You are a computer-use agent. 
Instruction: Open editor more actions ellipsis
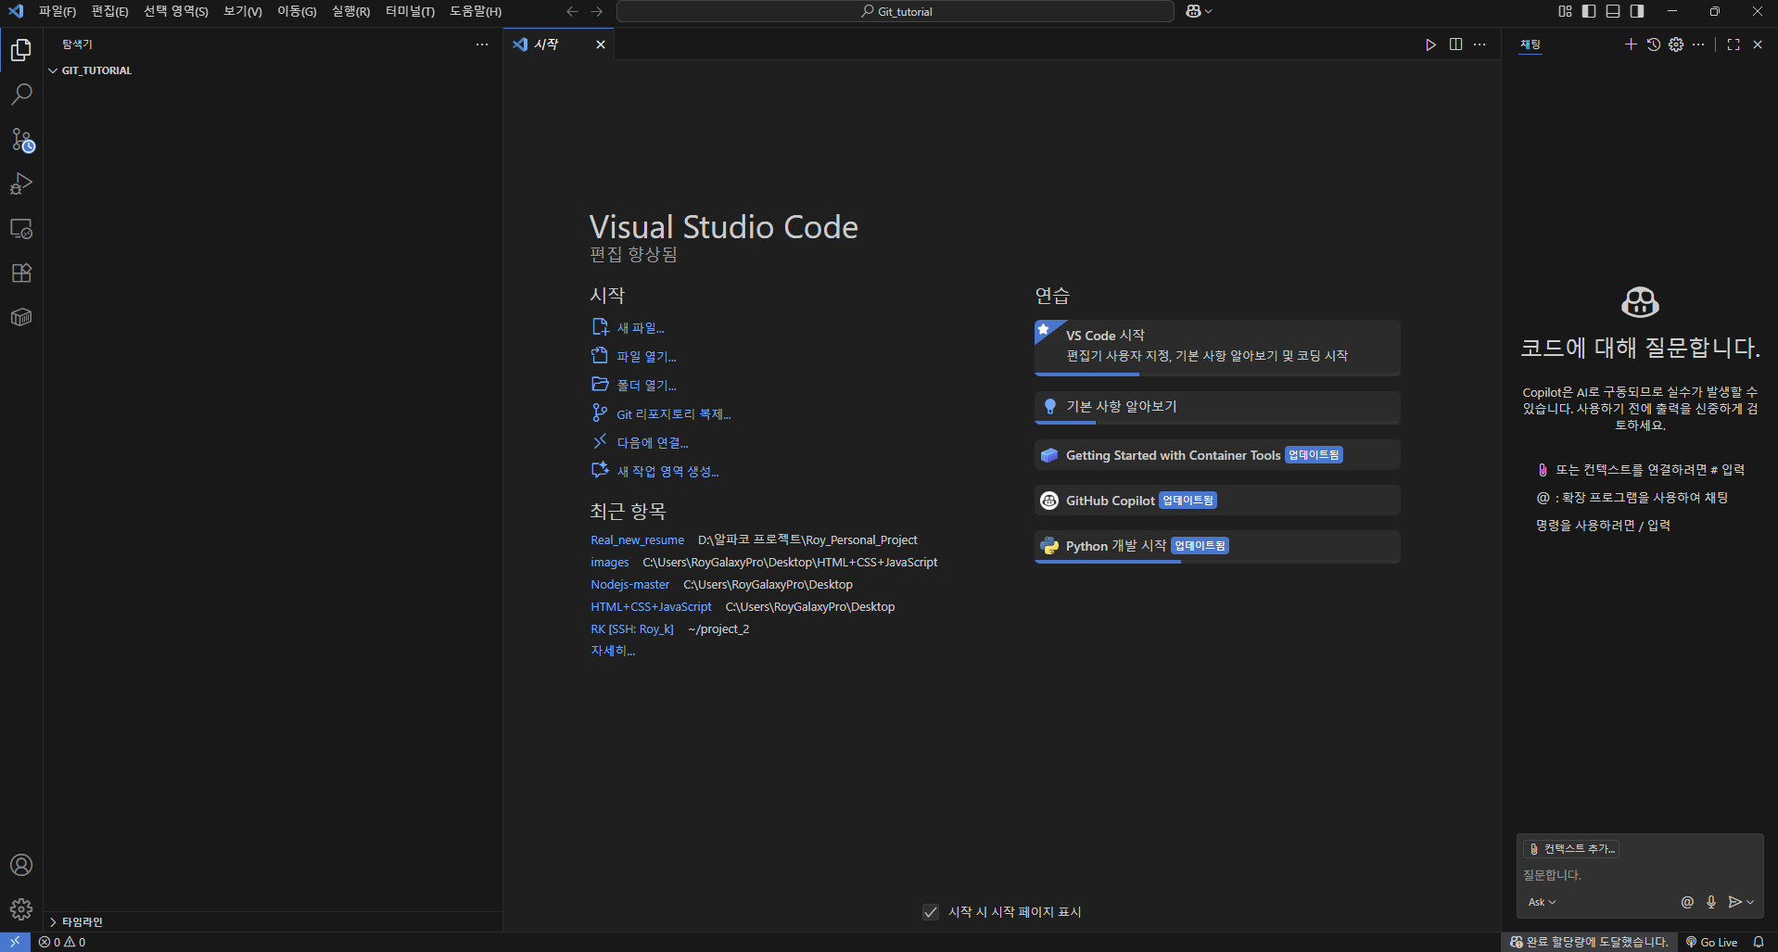click(x=1480, y=44)
